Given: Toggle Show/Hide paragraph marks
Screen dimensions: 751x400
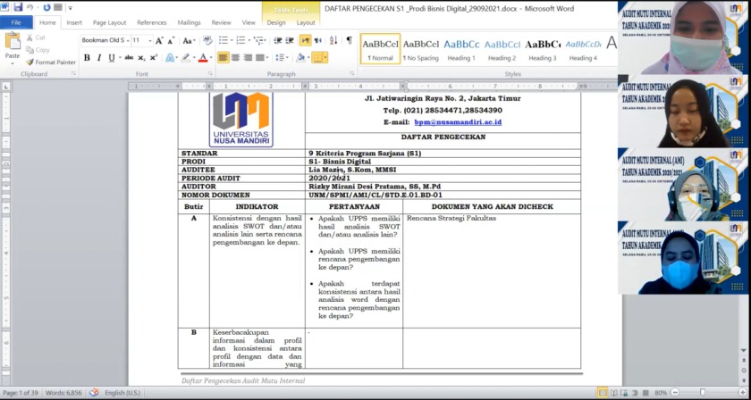Looking at the screenshot, I should pos(348,41).
